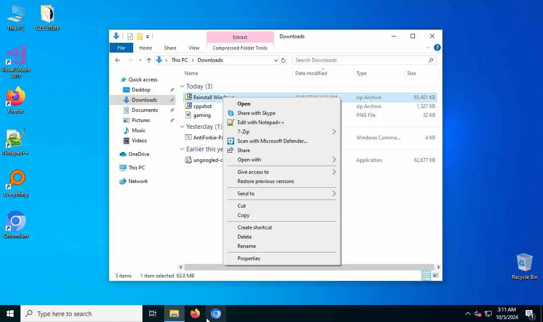543x322 pixels.
Task: Select the Recycle Bin desktop icon
Action: 524,266
